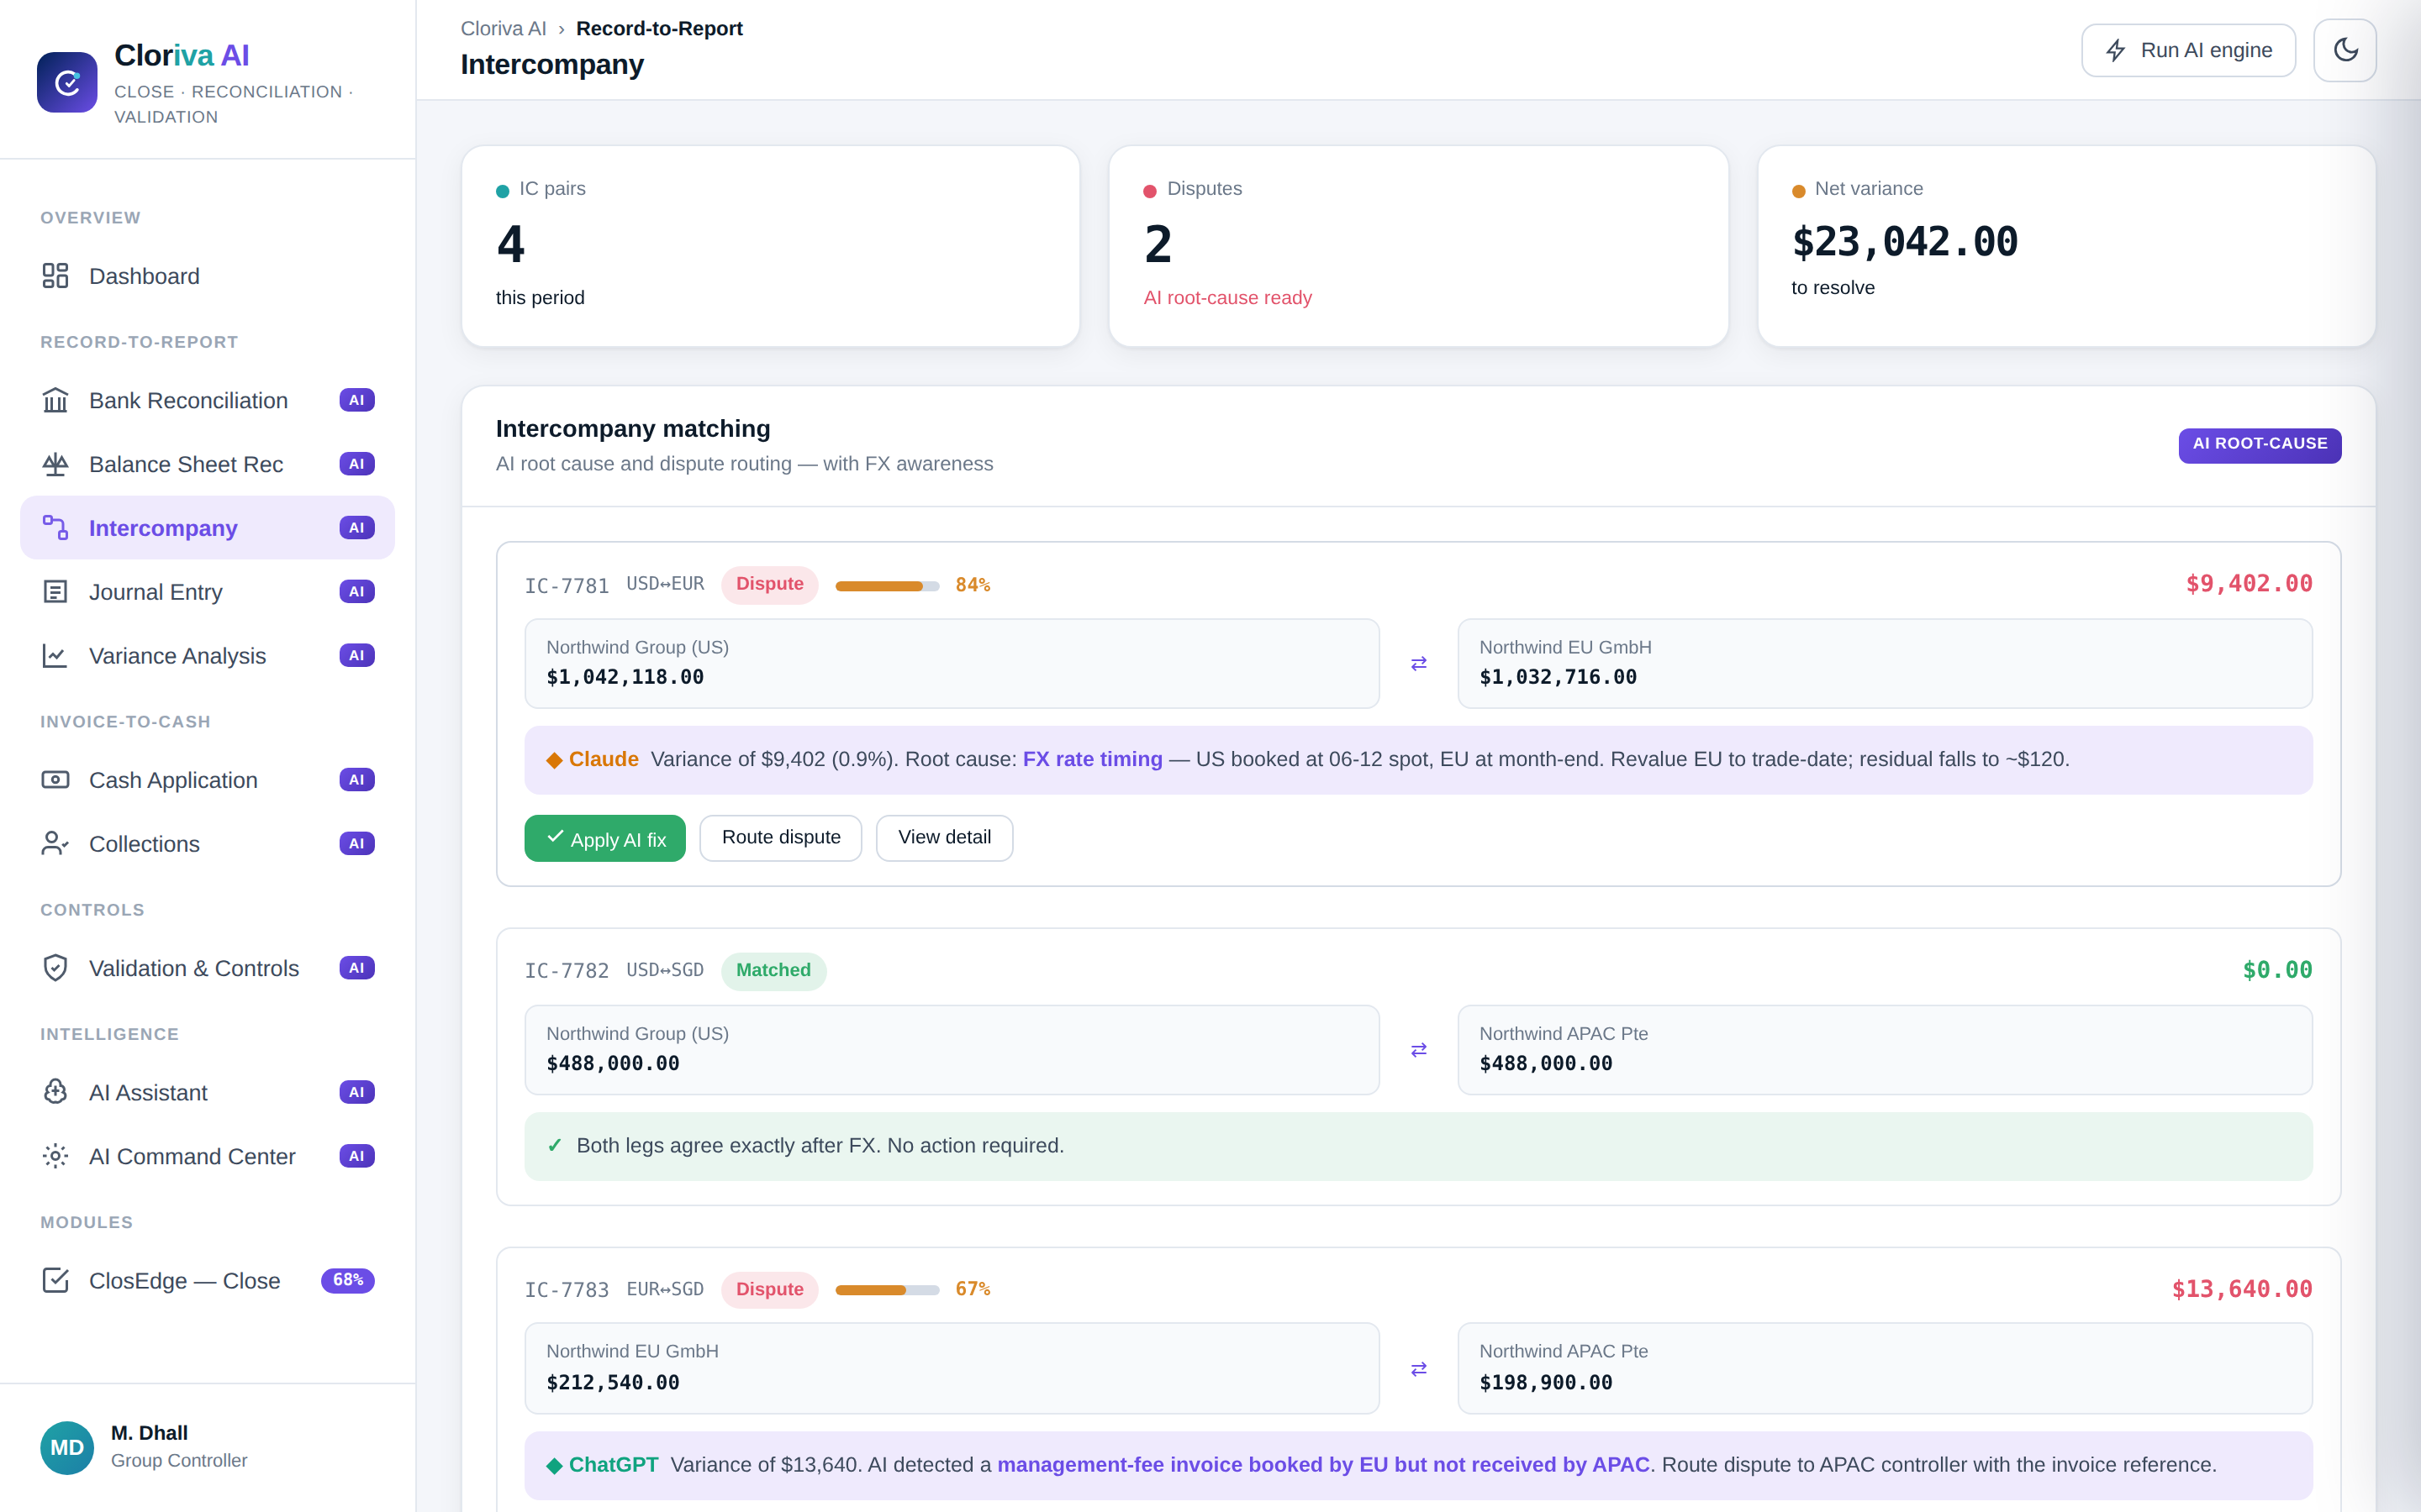Image resolution: width=2421 pixels, height=1512 pixels.
Task: Click the Net variance summary card
Action: pos(2067,247)
